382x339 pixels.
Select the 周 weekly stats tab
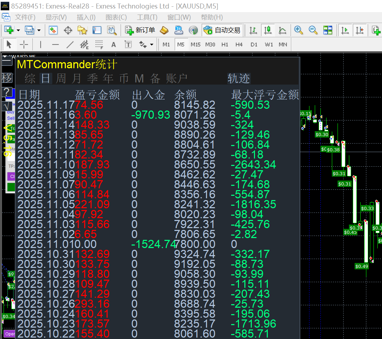click(61, 79)
